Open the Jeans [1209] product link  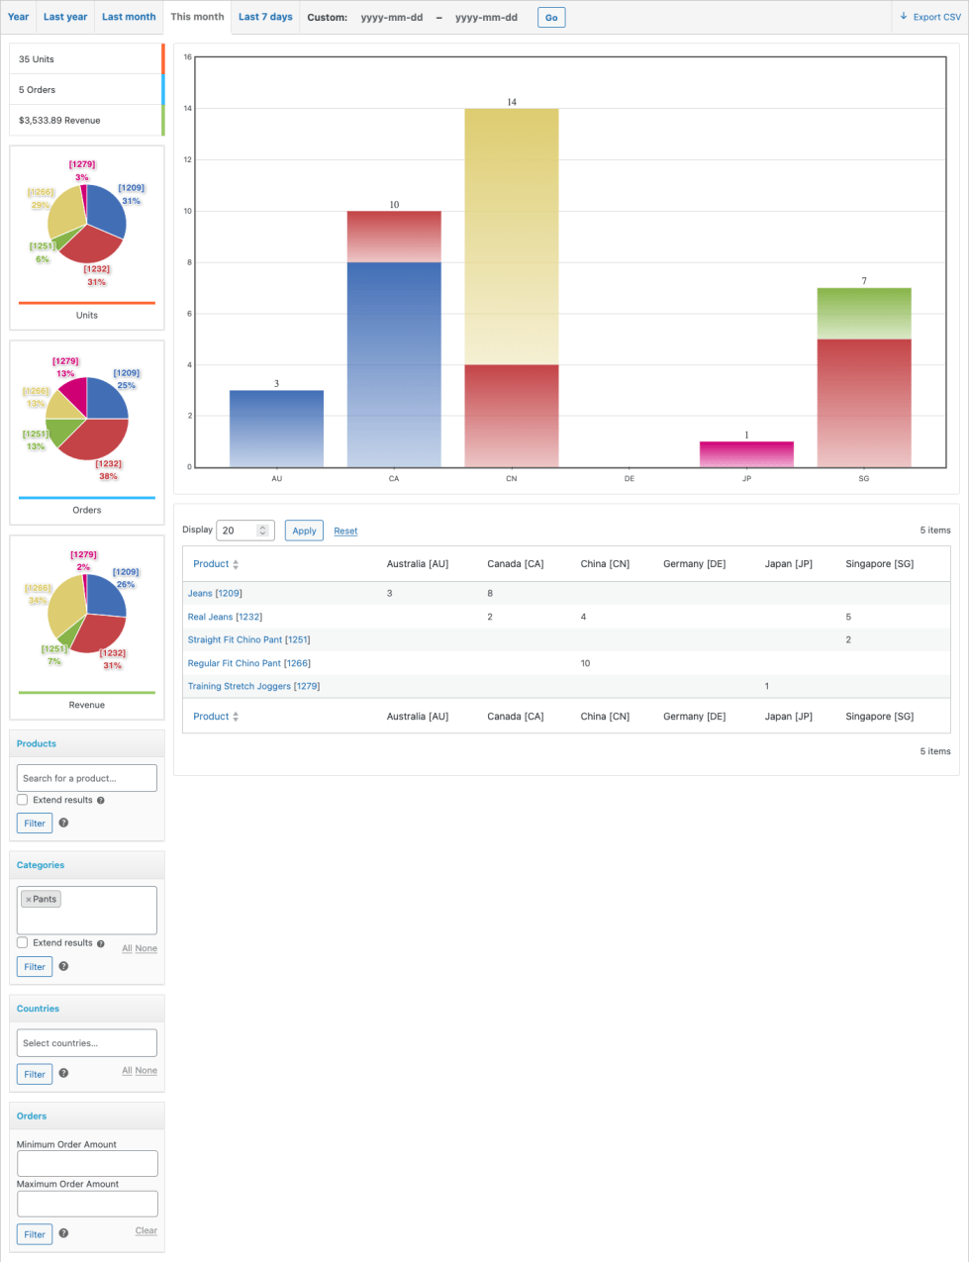215,594
